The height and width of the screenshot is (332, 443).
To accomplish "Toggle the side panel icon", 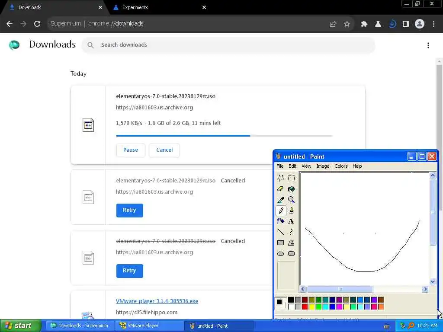I will click(x=406, y=24).
